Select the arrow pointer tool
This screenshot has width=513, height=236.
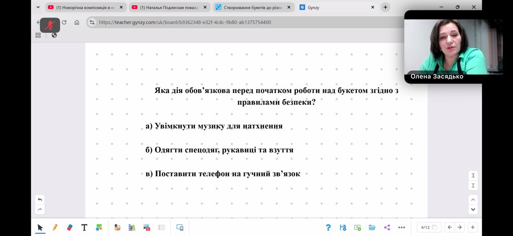(40, 227)
